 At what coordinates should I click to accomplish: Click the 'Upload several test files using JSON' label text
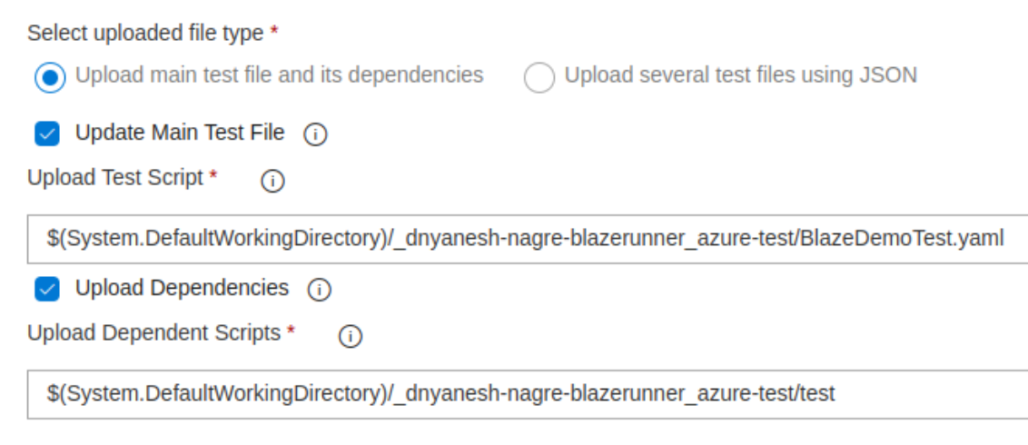741,74
